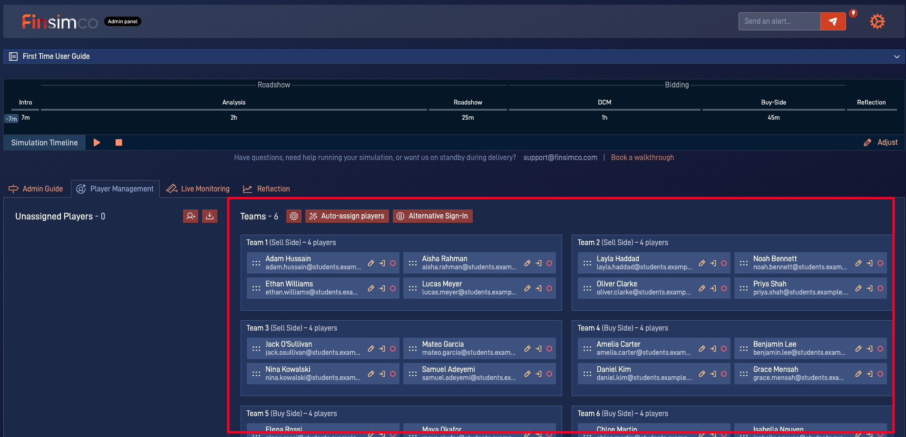Switch to Live Monitoring tab
906x437 pixels.
[198, 189]
